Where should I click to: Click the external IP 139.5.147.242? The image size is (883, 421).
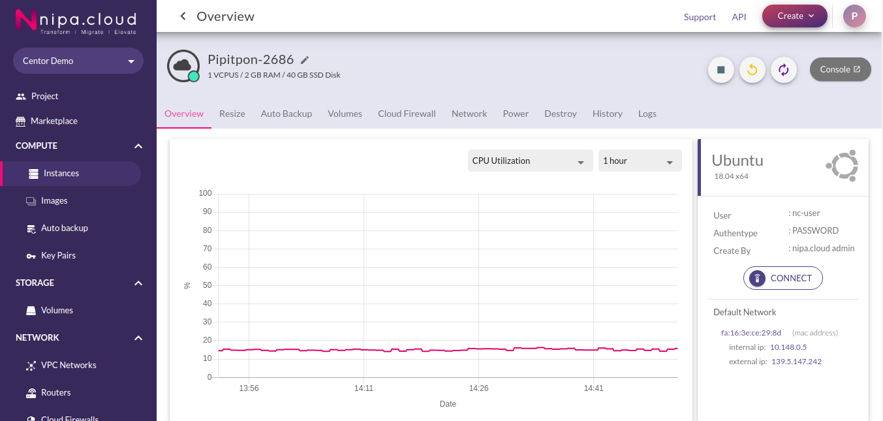pos(796,362)
